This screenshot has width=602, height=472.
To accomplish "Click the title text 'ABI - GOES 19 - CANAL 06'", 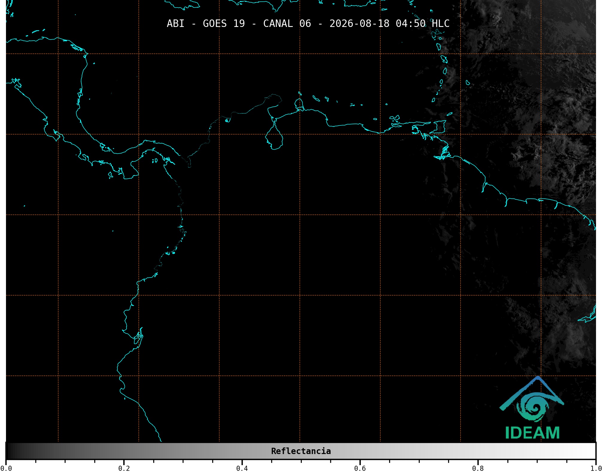I will pyautogui.click(x=239, y=24).
